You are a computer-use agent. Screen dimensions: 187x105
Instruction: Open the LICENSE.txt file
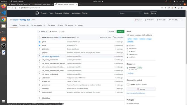point(46,78)
